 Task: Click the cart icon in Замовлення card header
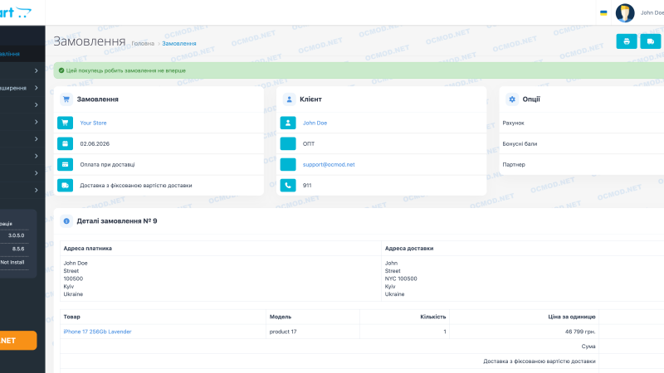pos(66,99)
